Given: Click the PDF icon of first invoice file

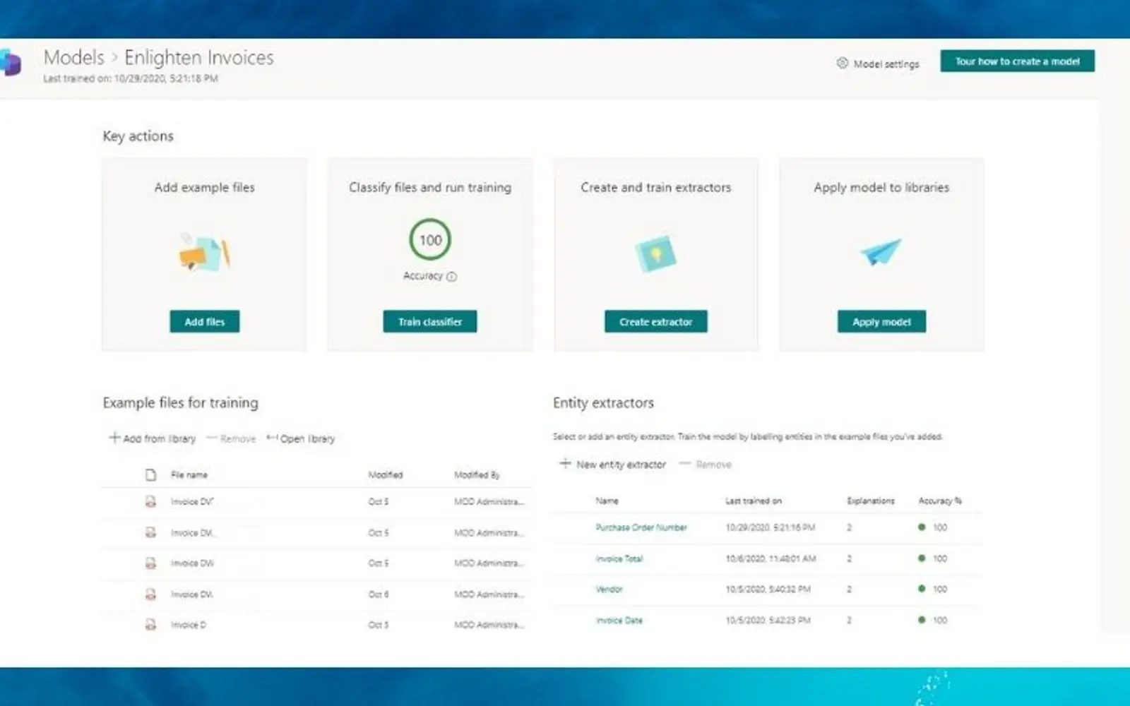Looking at the screenshot, I should [150, 501].
